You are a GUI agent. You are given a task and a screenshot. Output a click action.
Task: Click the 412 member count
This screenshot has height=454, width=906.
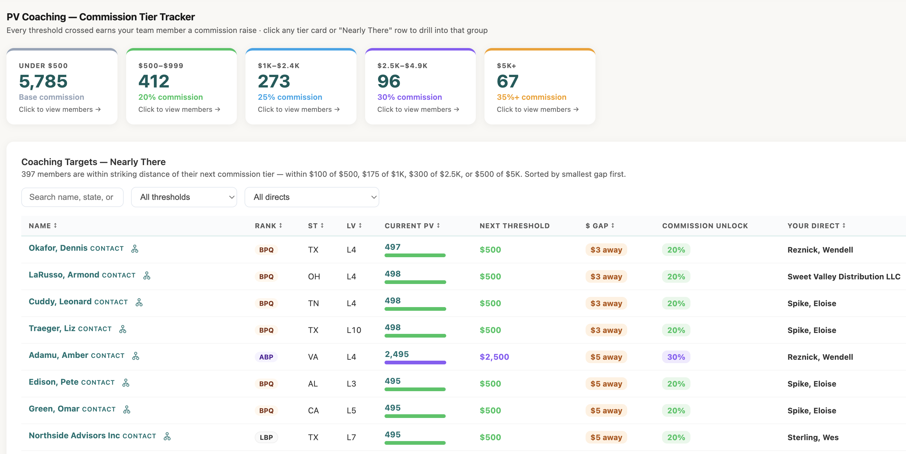(154, 81)
